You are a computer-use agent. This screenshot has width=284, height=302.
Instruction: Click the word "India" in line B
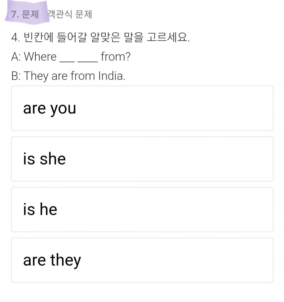pyautogui.click(x=111, y=76)
